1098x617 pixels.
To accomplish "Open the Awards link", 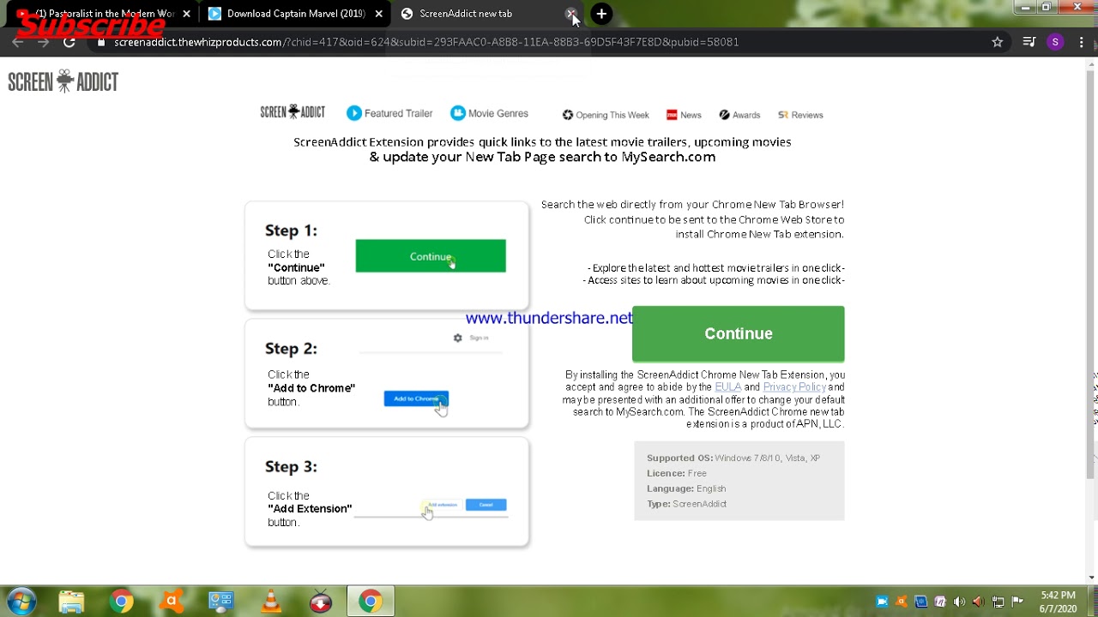I will pyautogui.click(x=739, y=115).
